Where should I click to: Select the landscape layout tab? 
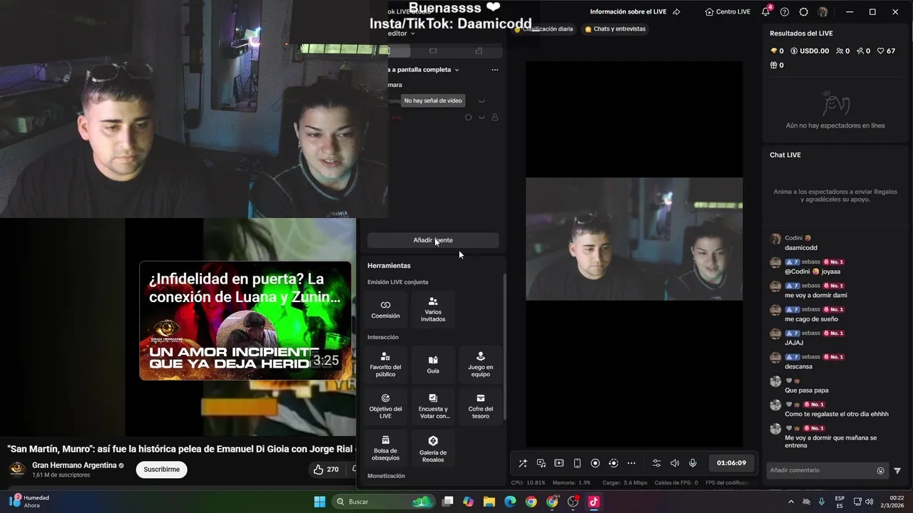point(433,51)
